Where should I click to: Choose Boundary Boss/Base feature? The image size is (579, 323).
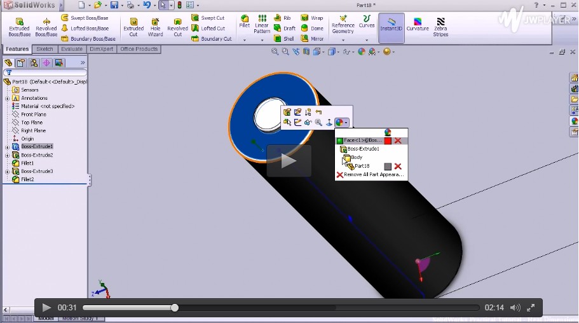pos(88,38)
